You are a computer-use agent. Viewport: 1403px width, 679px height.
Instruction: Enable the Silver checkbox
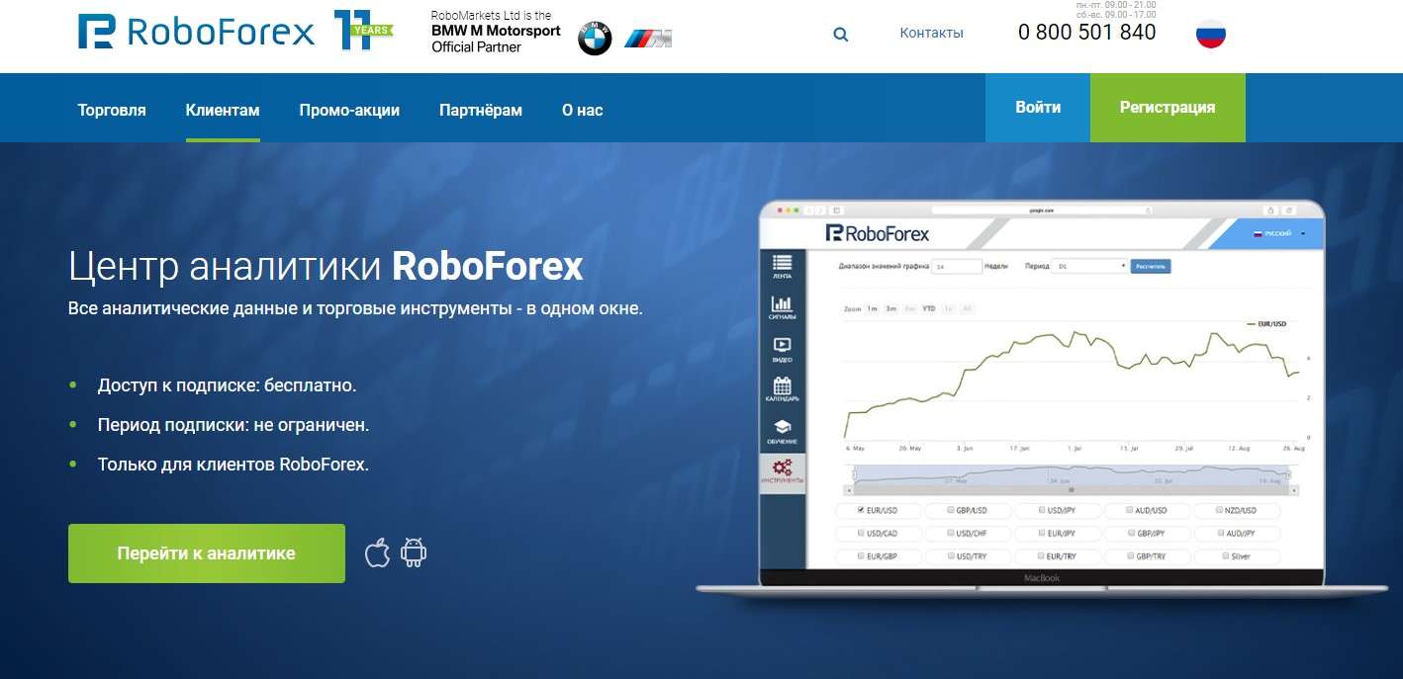pyautogui.click(x=1225, y=555)
